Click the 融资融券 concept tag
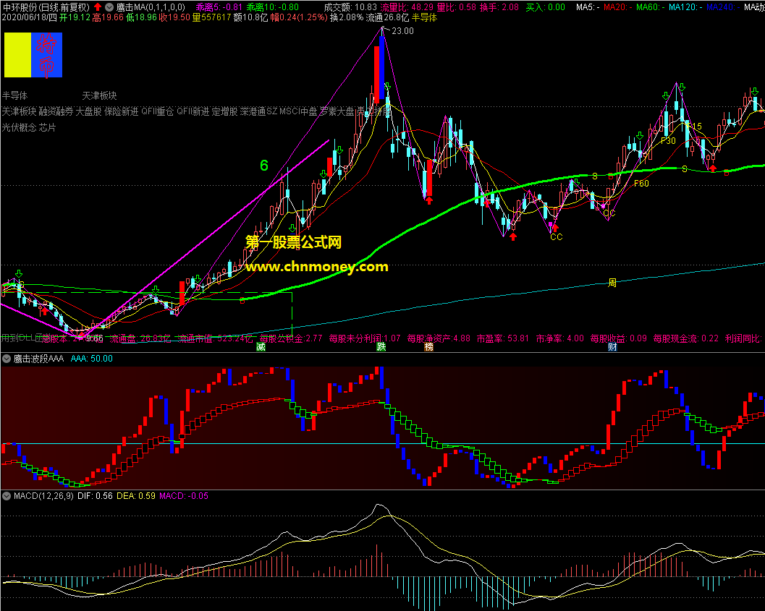Viewport: 765px width, 611px height. click(x=56, y=111)
